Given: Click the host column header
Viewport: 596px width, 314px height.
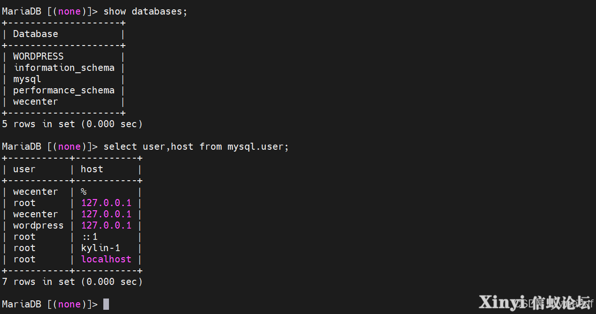Looking at the screenshot, I should [92, 169].
